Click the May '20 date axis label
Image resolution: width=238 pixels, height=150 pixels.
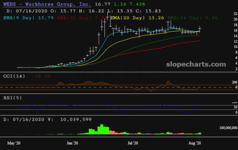[x=13, y=143]
